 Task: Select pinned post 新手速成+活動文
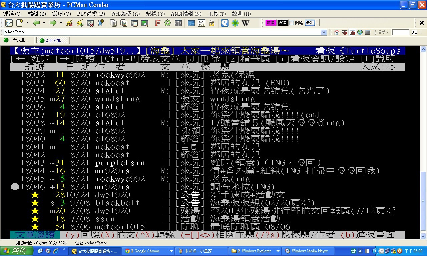tap(207, 195)
